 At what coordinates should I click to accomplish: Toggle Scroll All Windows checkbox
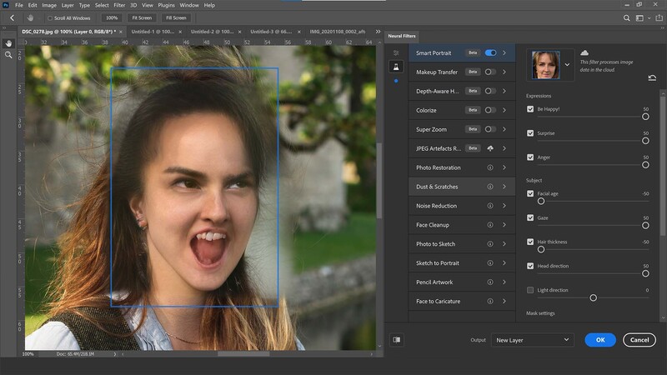[50, 18]
